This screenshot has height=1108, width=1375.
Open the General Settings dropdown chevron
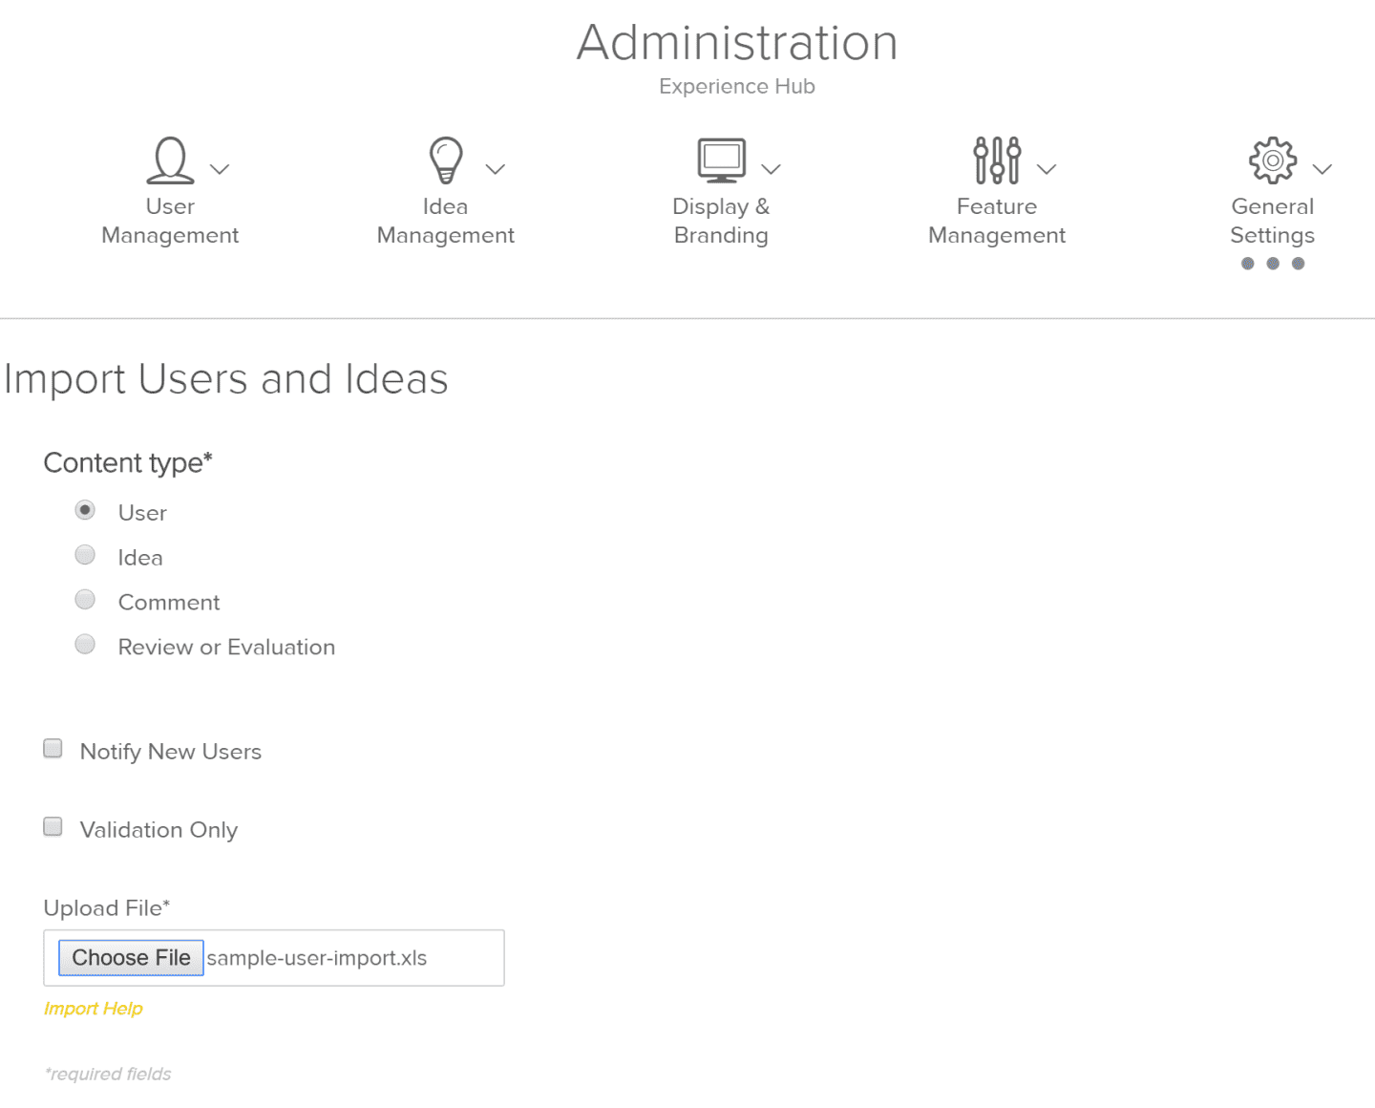coord(1322,169)
